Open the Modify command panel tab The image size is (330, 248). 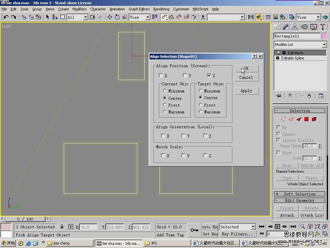(x=286, y=27)
